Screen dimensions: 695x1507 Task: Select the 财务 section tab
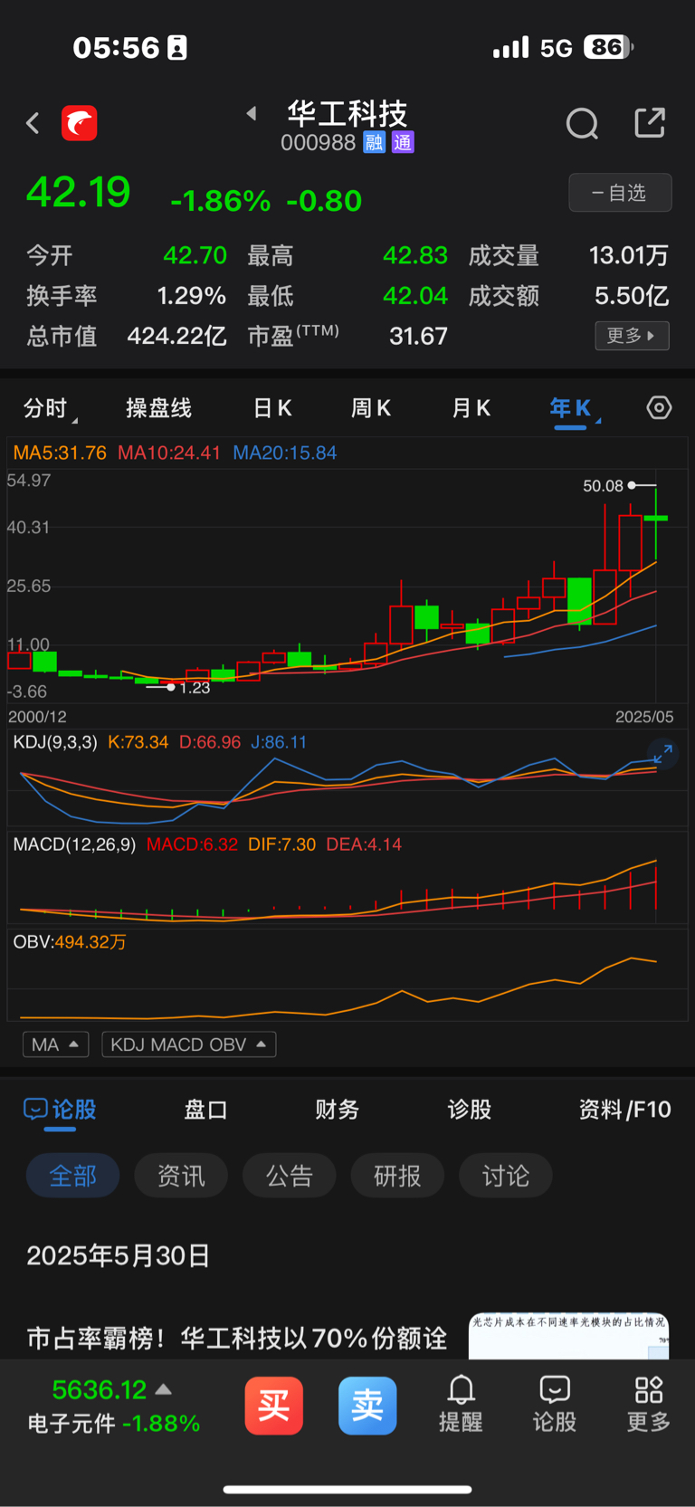click(338, 1110)
